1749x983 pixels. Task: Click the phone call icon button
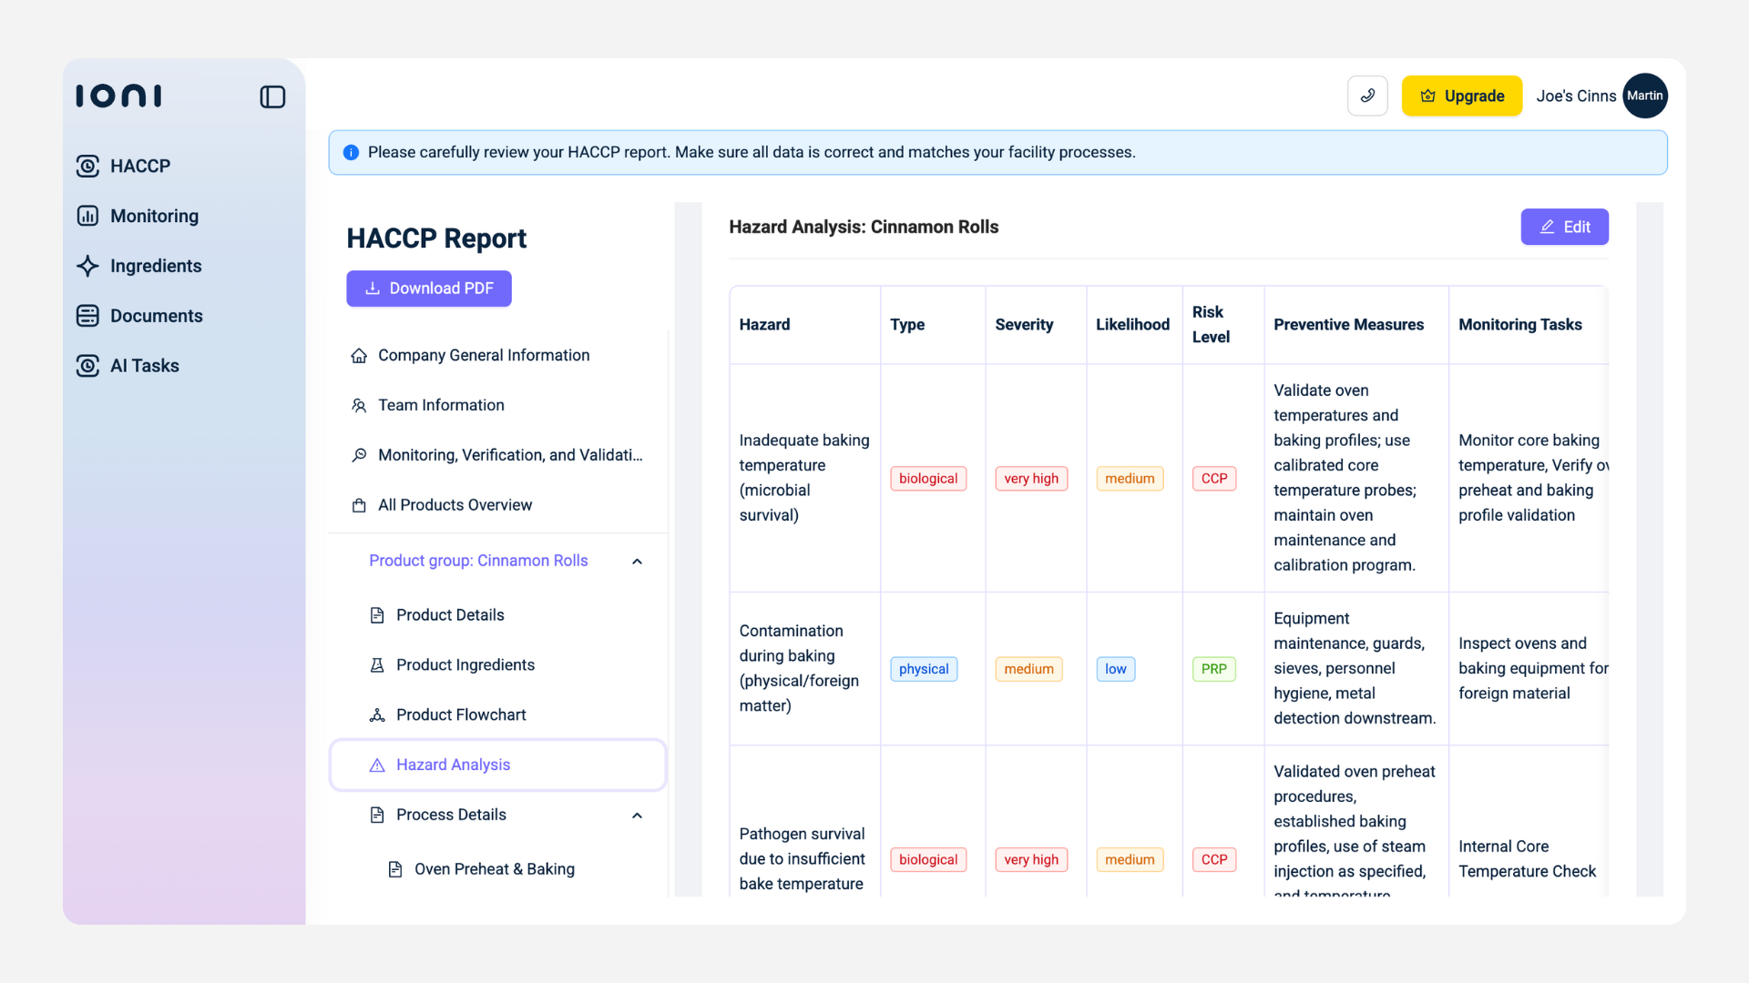click(1367, 96)
